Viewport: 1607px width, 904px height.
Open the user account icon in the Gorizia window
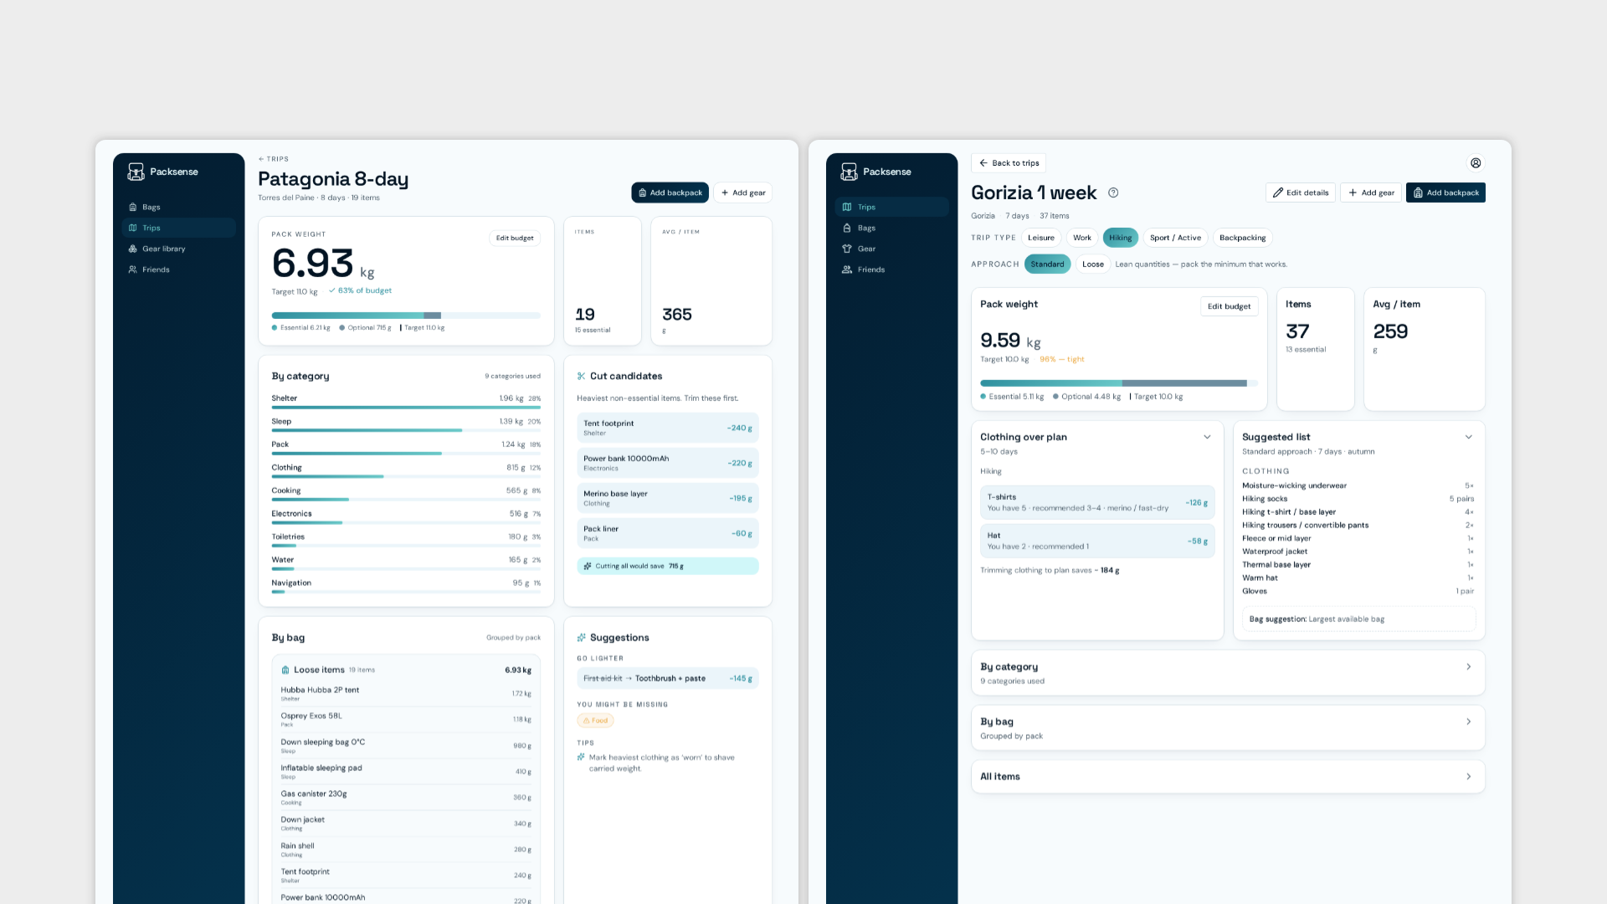pos(1476,163)
